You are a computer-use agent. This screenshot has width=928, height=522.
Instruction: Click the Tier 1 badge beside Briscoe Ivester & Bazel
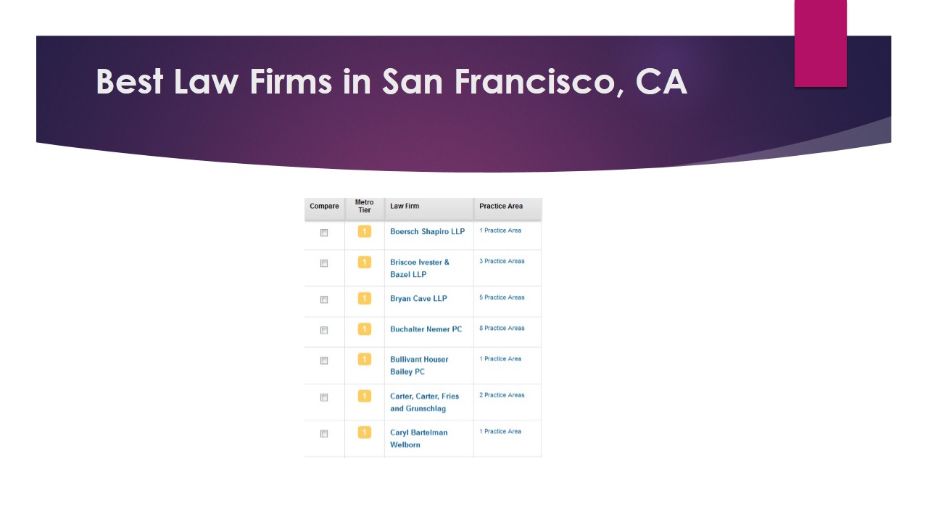[364, 262]
